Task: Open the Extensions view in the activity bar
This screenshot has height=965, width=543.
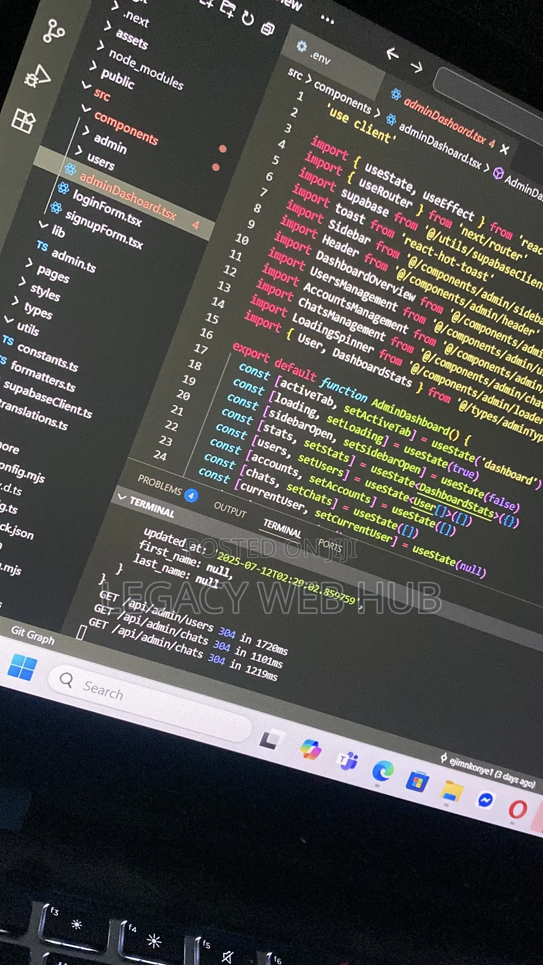Action: (24, 121)
